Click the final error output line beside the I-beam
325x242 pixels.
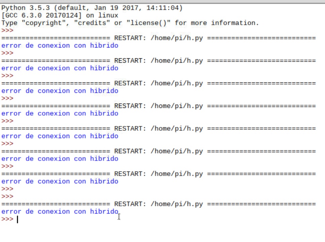tap(60, 211)
